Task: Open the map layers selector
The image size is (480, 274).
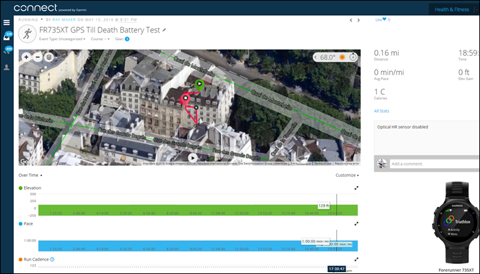Action: 49,57
